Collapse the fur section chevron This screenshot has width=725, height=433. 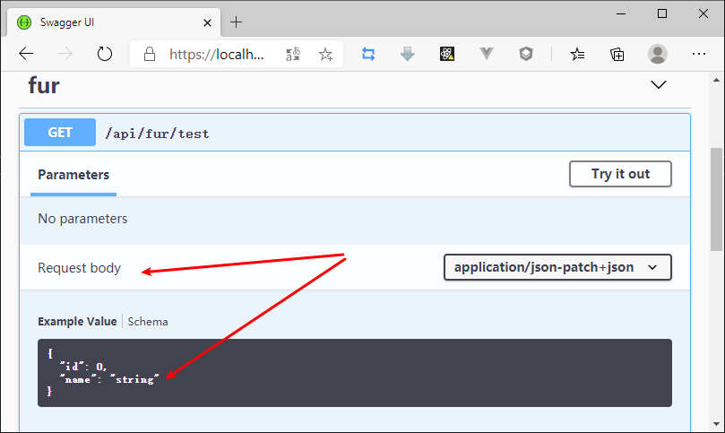(x=659, y=85)
